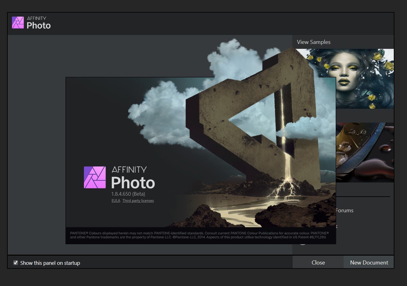Click the Affinity Photo logo icon in the panel header

tap(18, 23)
